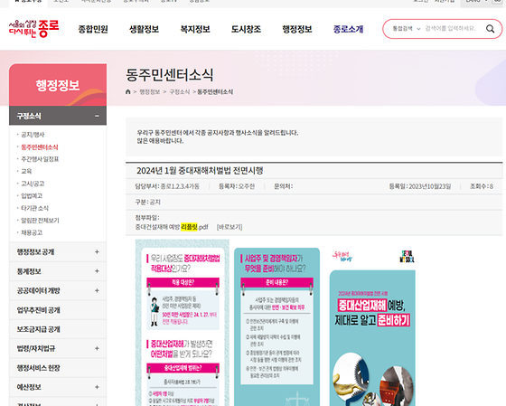Expand 행정정보 공개 with plus icon
The image size is (506, 406).
click(97, 252)
